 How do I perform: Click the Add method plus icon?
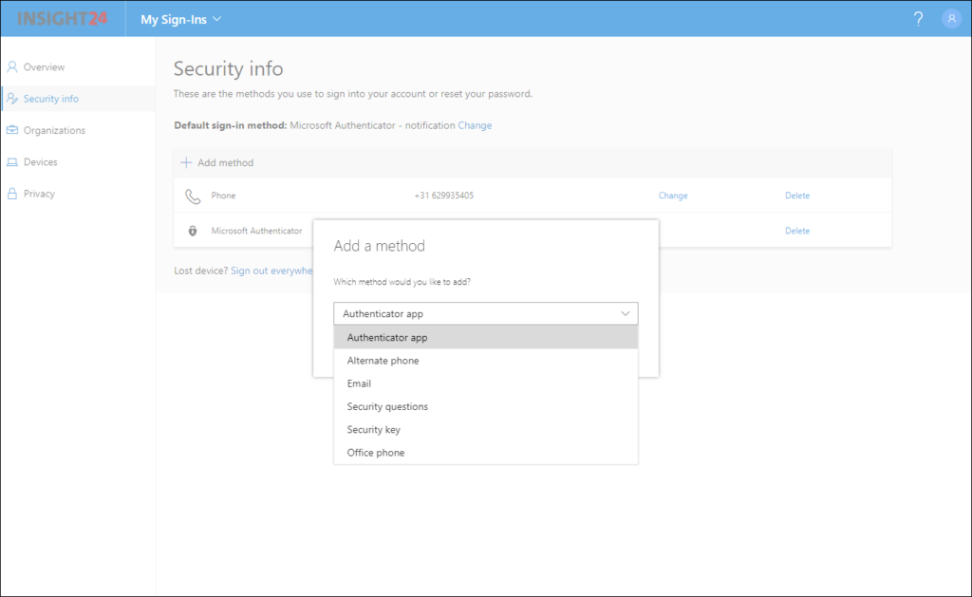pos(186,161)
